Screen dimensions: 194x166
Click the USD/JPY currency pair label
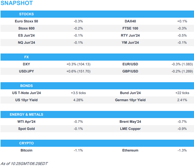pyautogui.click(x=26, y=71)
